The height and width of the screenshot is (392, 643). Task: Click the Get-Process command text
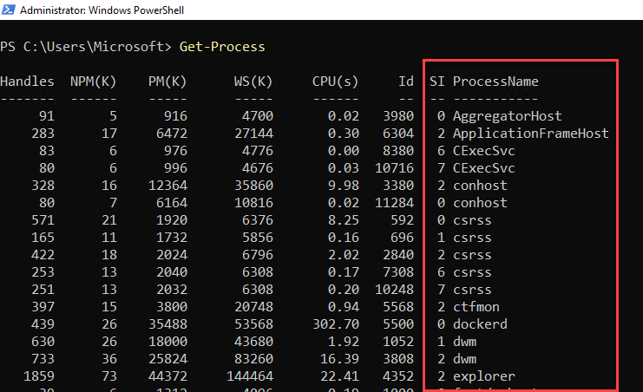pyautogui.click(x=222, y=46)
